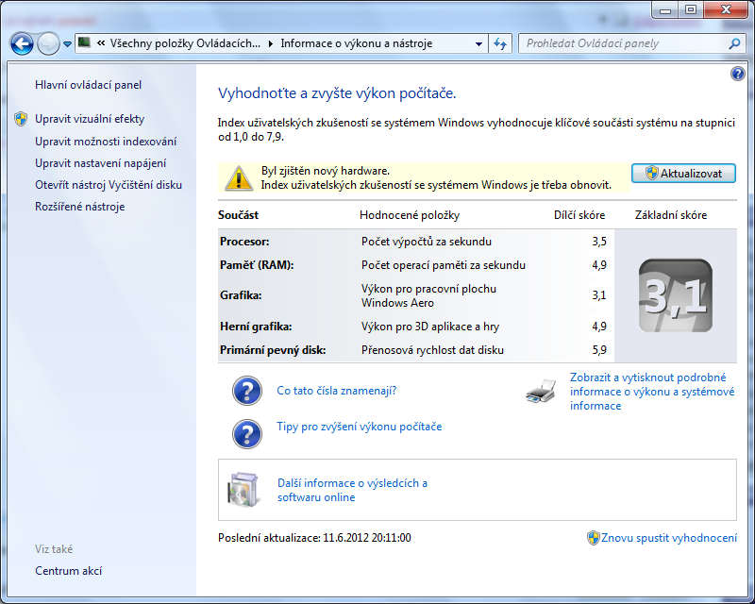Click the software box icon

tap(244, 490)
